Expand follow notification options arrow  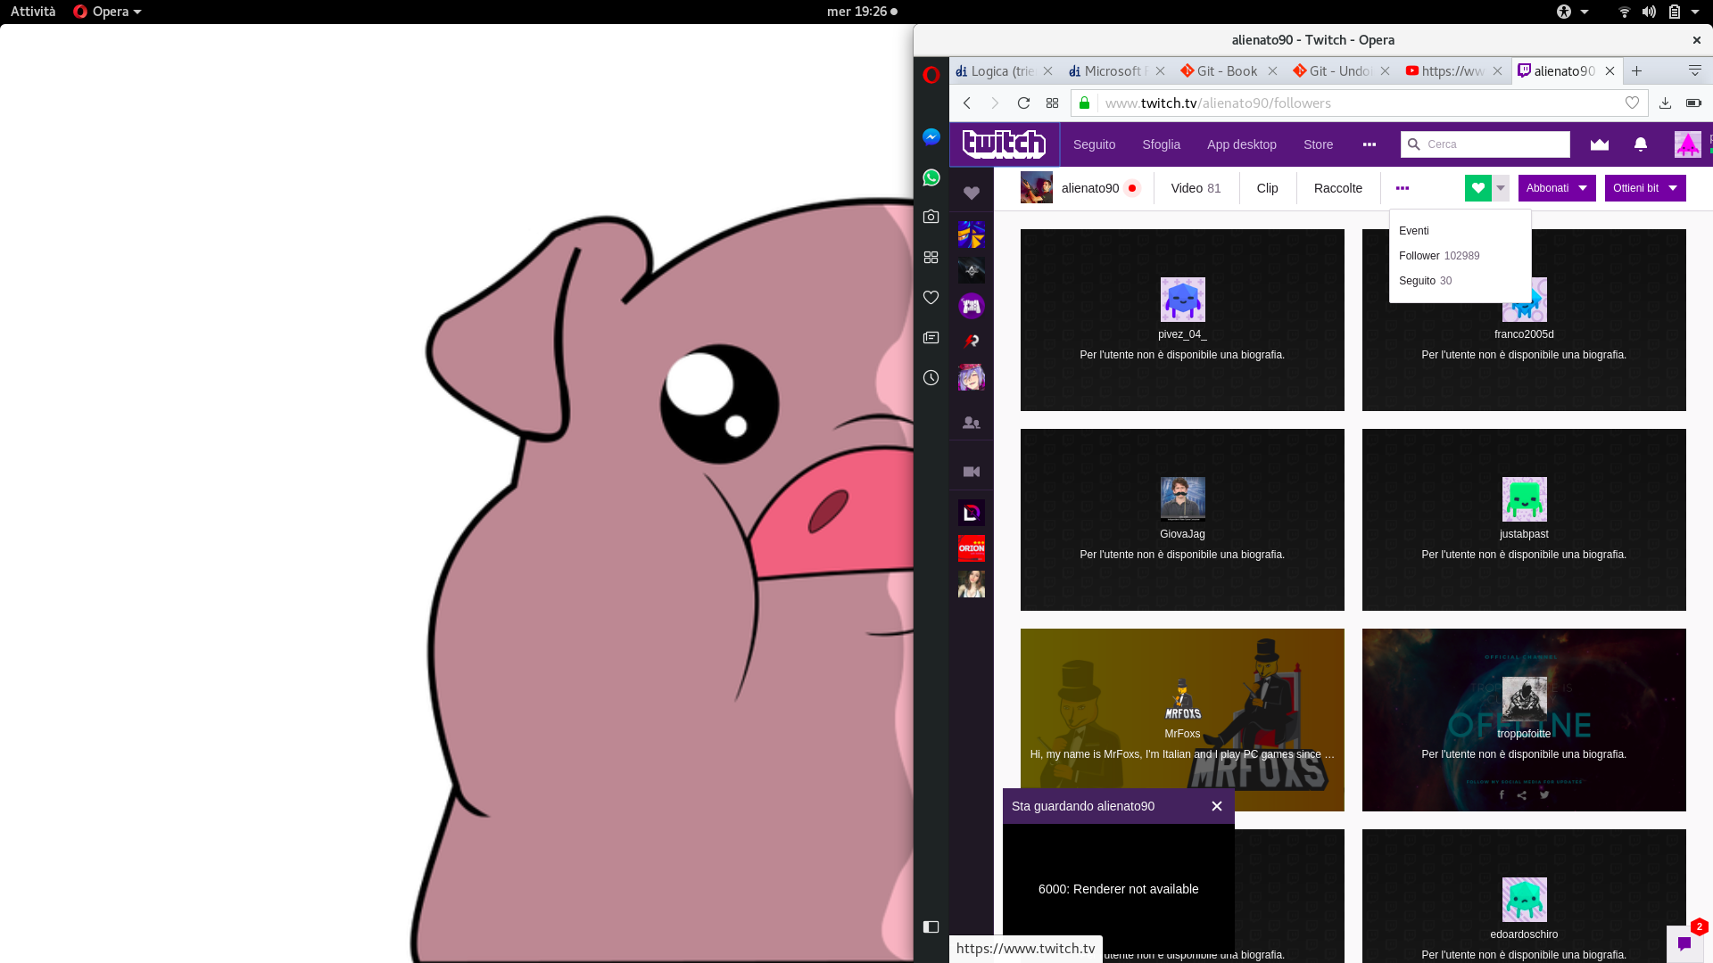[x=1501, y=188]
